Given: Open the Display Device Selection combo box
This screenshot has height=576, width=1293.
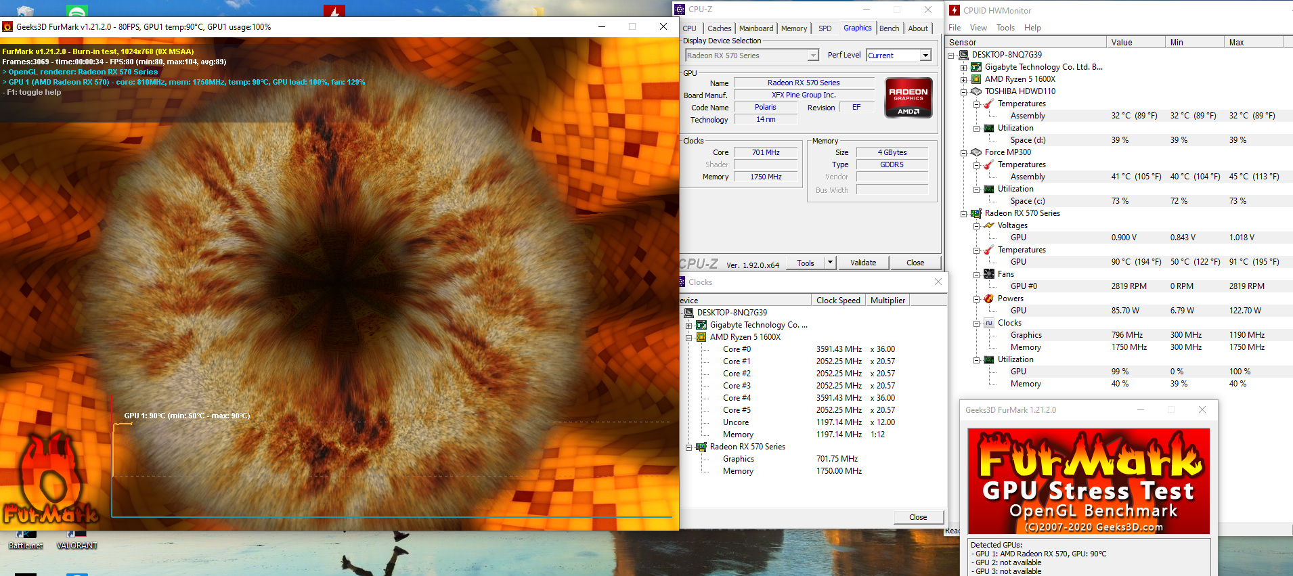Looking at the screenshot, I should pyautogui.click(x=752, y=56).
